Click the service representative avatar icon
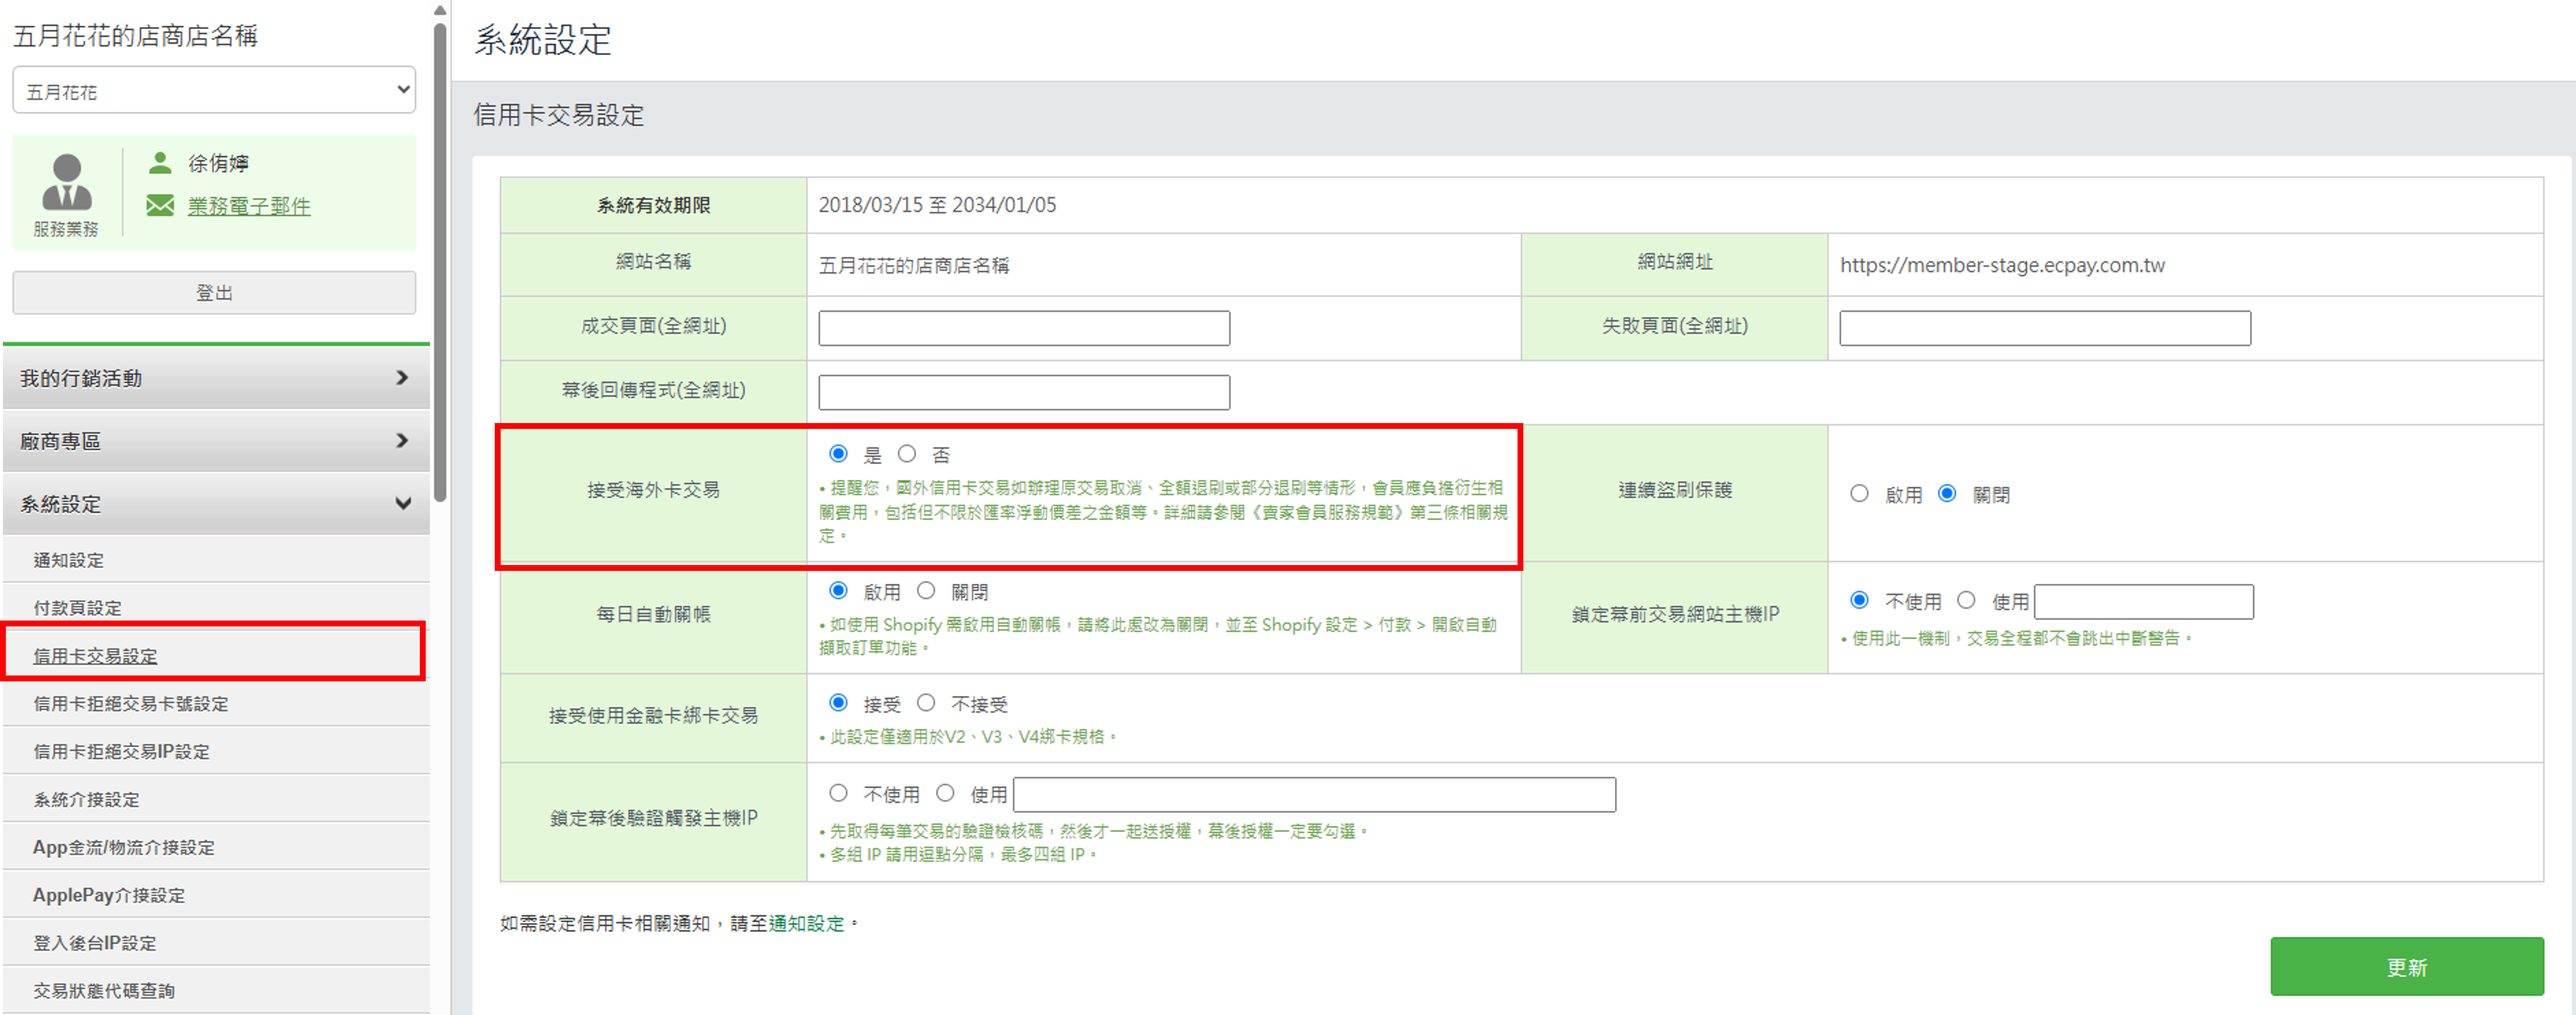This screenshot has width=2576, height=1015. coord(66,182)
